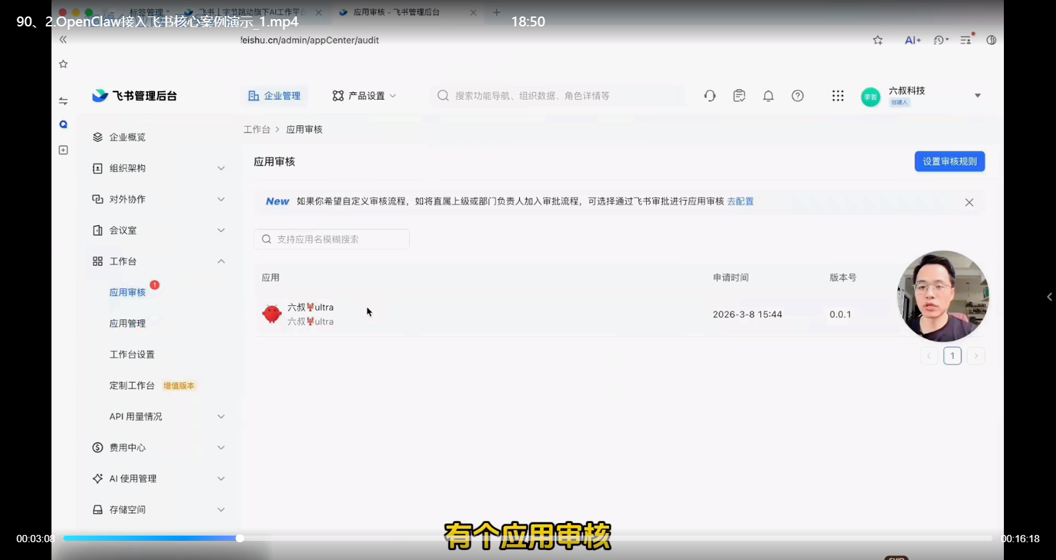The width and height of the screenshot is (1056, 560).
Task: Select 应用审核 in the sidebar
Action: point(127,292)
